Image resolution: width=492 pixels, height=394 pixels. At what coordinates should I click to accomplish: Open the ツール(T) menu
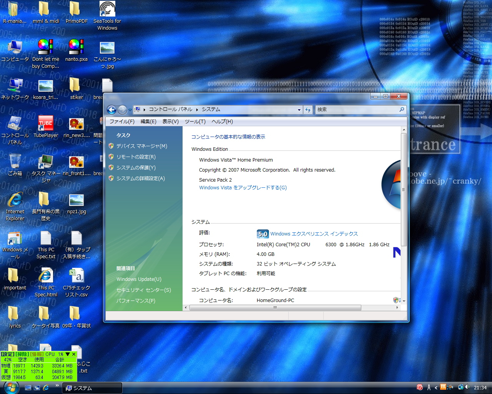[x=195, y=122]
